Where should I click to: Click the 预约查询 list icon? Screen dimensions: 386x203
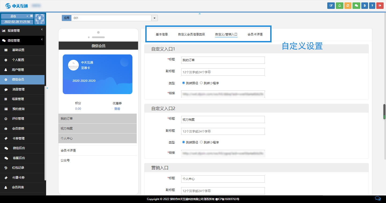click(6, 109)
